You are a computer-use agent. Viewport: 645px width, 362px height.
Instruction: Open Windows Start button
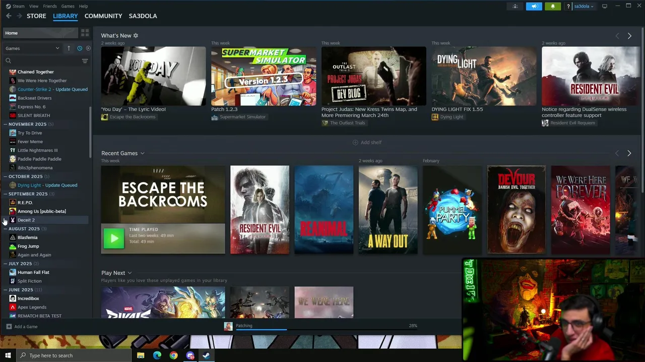click(x=8, y=355)
